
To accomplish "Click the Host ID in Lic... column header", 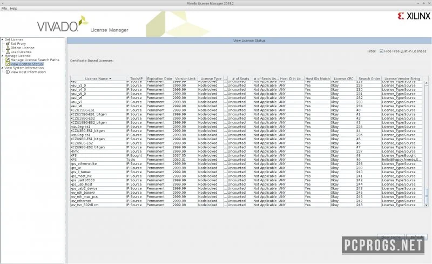I will [292, 78].
